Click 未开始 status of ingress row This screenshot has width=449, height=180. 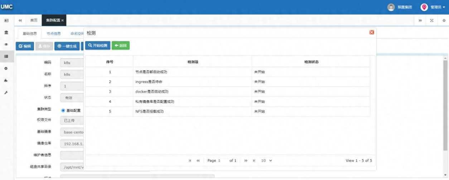(259, 82)
